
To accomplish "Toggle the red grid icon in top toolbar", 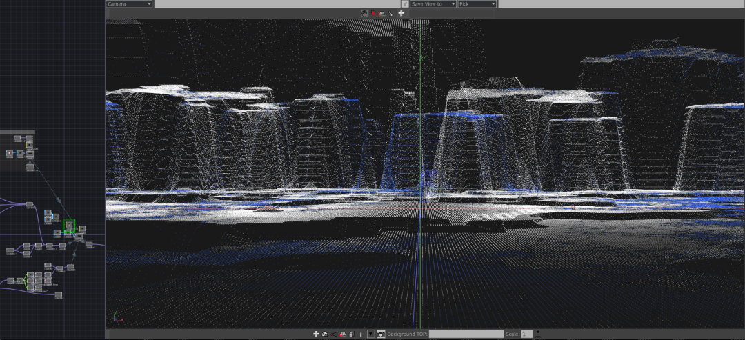I will click(x=381, y=13).
